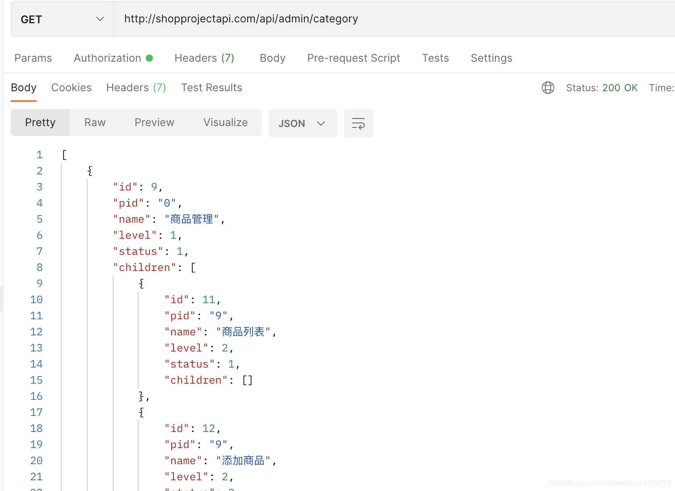Click the Authorization tab's green status dot
This screenshot has width=675, height=491.
(149, 58)
